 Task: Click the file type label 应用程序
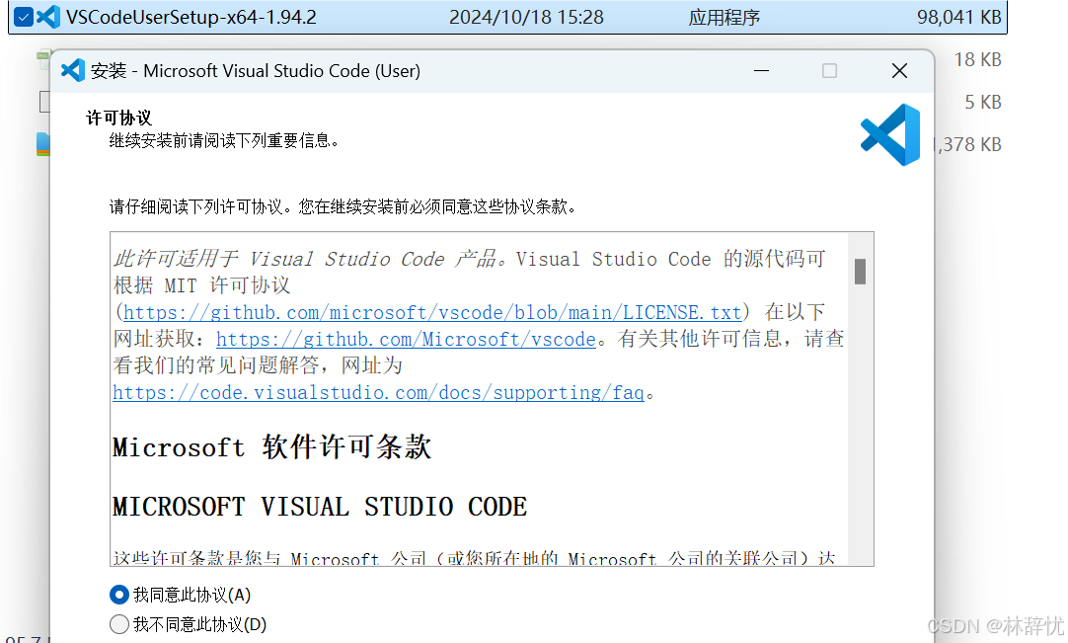725,17
